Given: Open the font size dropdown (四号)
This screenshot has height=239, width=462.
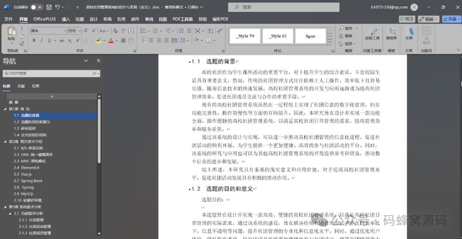Looking at the screenshot, I should pos(80,31).
